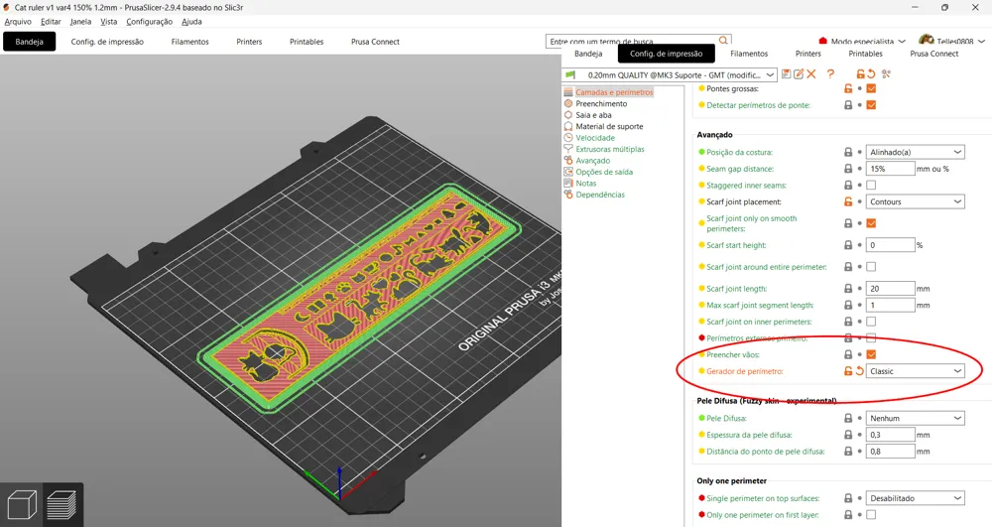Screen dimensions: 992x527
Task: Open the Ajuda menu
Action: click(191, 22)
